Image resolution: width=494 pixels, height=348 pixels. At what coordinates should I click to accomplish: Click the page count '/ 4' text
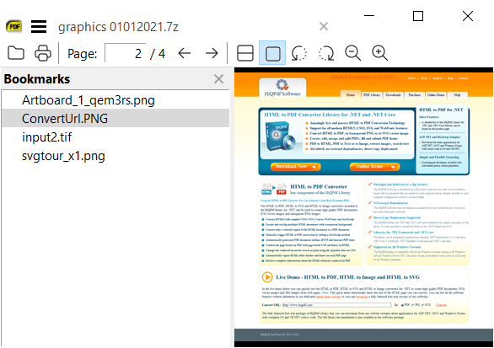(x=158, y=54)
